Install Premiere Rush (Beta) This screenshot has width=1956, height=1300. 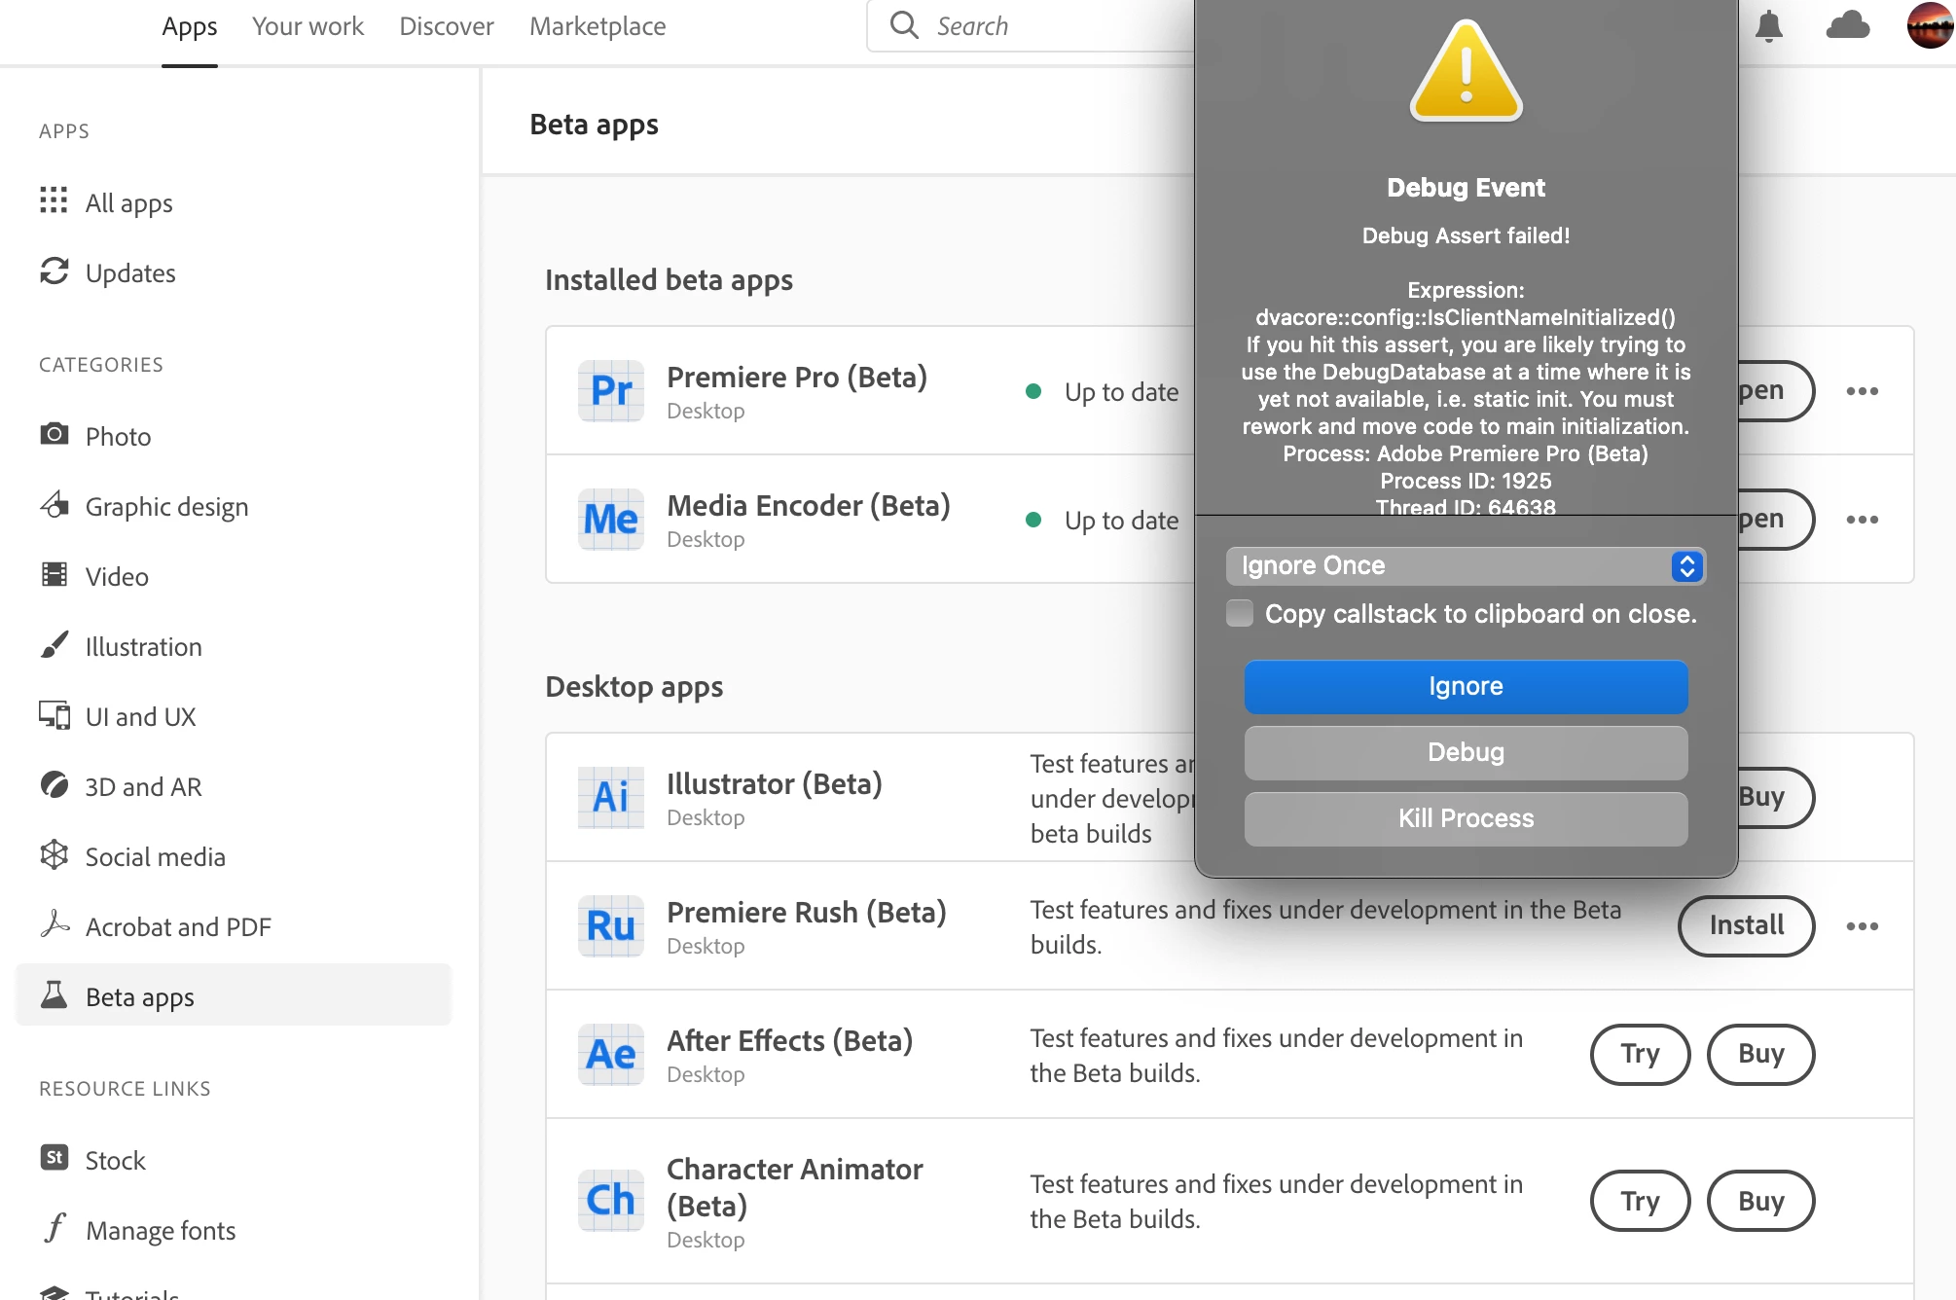pos(1746,925)
